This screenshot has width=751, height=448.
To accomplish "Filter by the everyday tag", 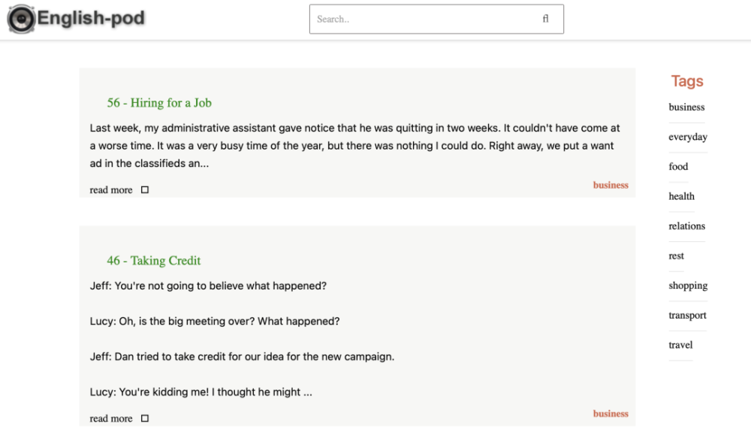I will 688,137.
